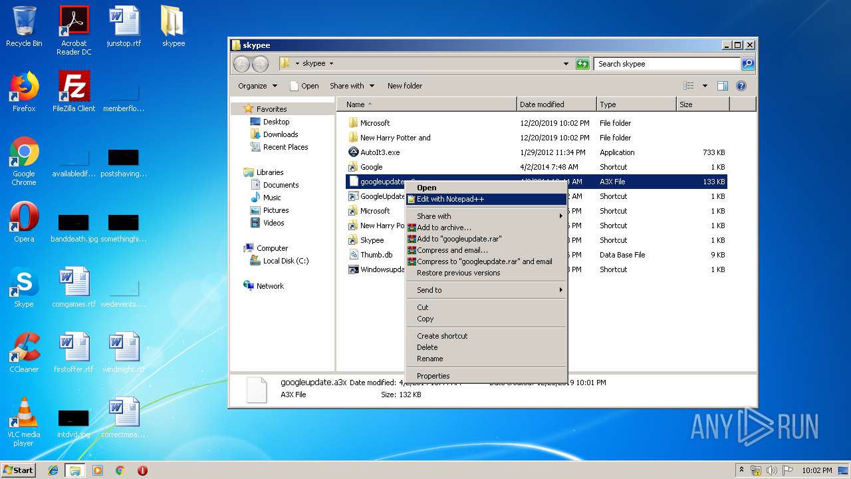851x479 pixels.
Task: Launch Google Chrome desktop shortcut
Action: (24, 162)
